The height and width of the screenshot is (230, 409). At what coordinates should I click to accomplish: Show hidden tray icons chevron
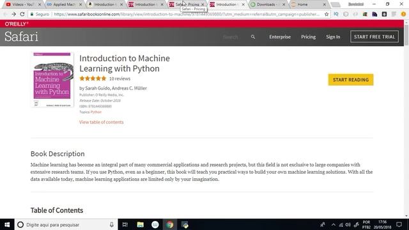(334, 225)
